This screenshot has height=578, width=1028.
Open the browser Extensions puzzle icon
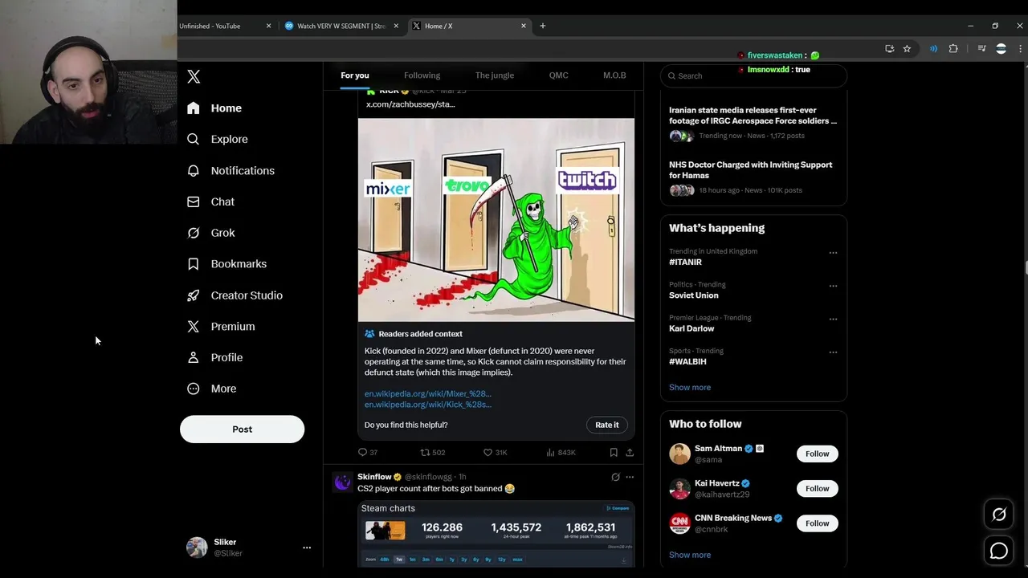click(x=953, y=49)
